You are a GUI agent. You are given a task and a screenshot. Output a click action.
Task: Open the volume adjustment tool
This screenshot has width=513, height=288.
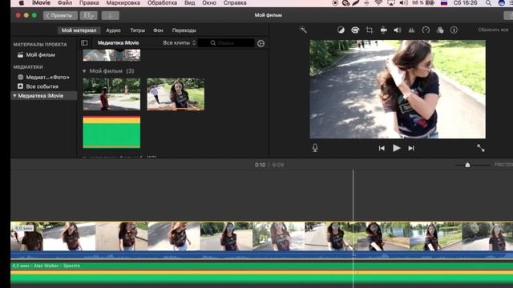click(398, 30)
